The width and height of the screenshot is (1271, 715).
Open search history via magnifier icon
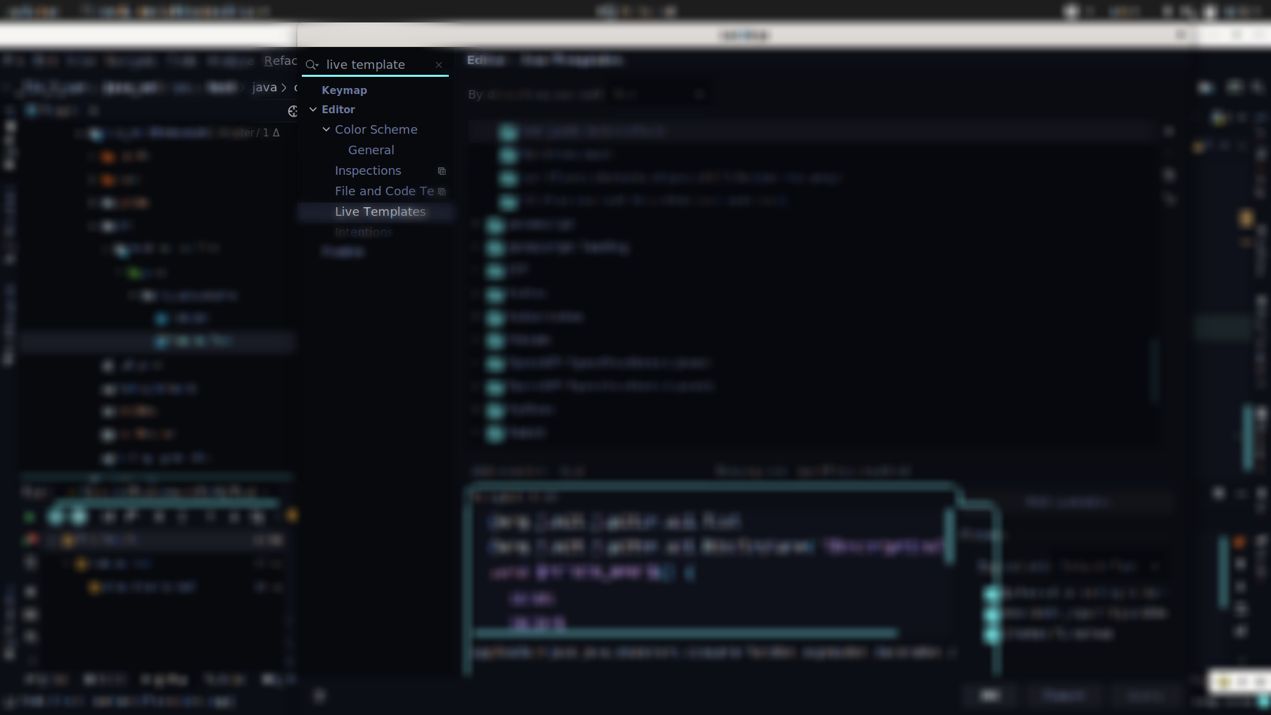coord(312,65)
